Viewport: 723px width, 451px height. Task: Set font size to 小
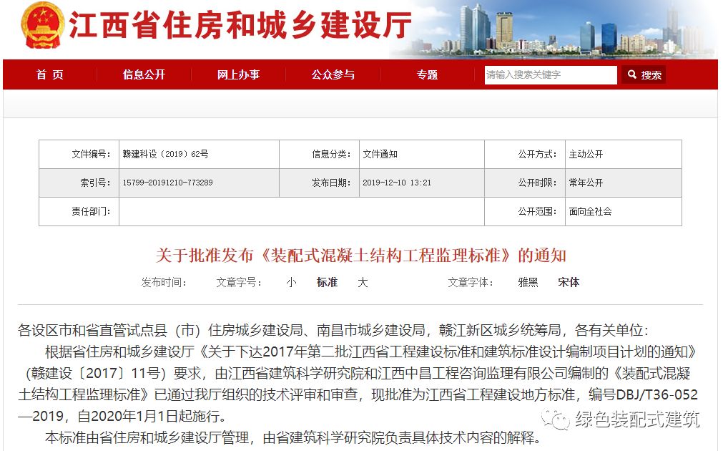(x=291, y=283)
